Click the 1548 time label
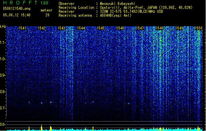Image resolution: width=206 pixels, height=131 pixels. [159, 28]
